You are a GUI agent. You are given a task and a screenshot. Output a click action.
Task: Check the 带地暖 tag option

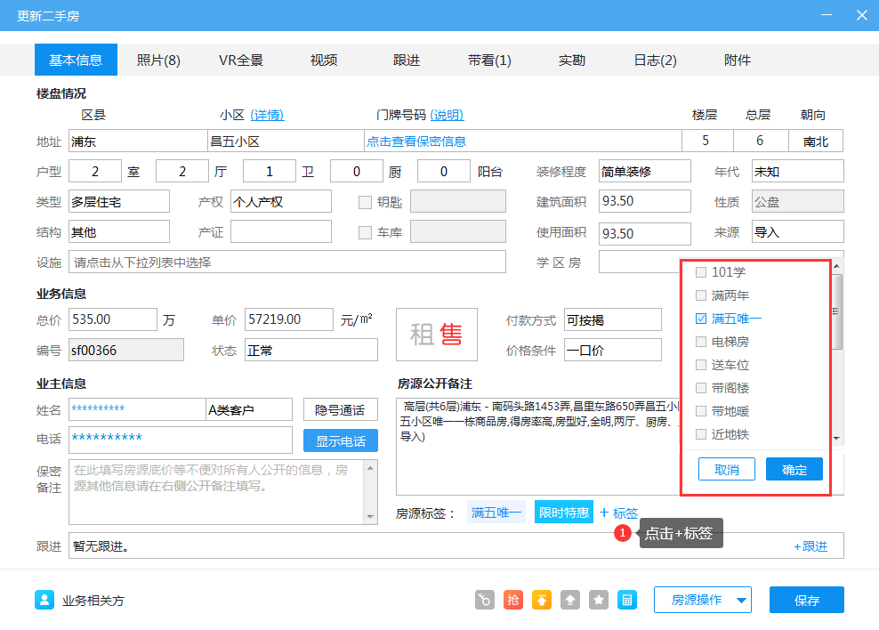click(701, 411)
